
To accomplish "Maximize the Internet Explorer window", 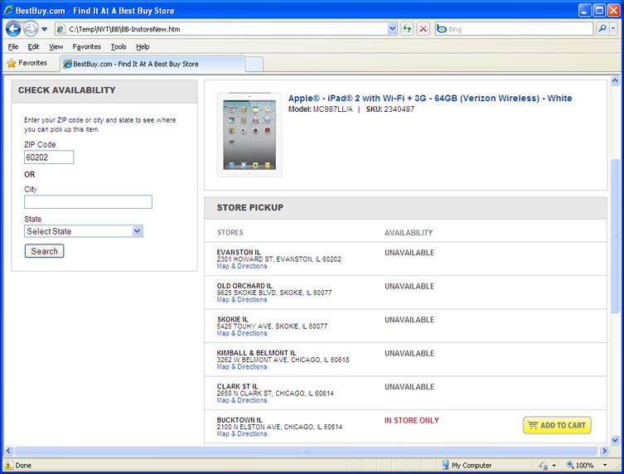I will pos(599,10).
